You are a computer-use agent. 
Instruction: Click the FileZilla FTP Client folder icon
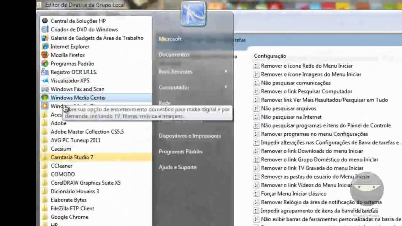(x=45, y=208)
